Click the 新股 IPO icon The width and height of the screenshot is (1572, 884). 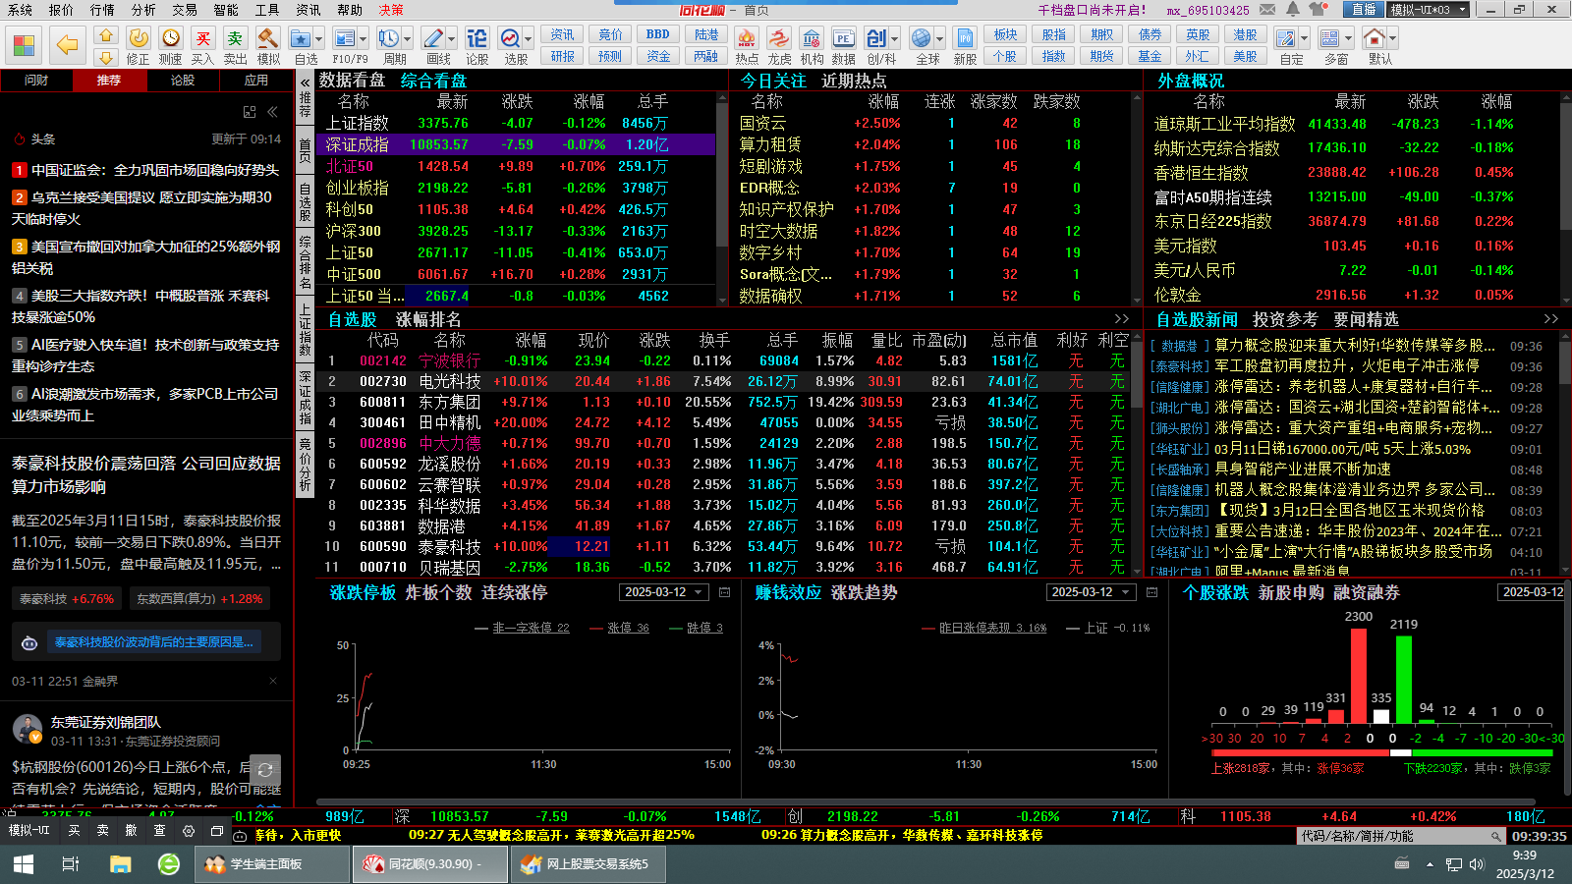pos(965,45)
